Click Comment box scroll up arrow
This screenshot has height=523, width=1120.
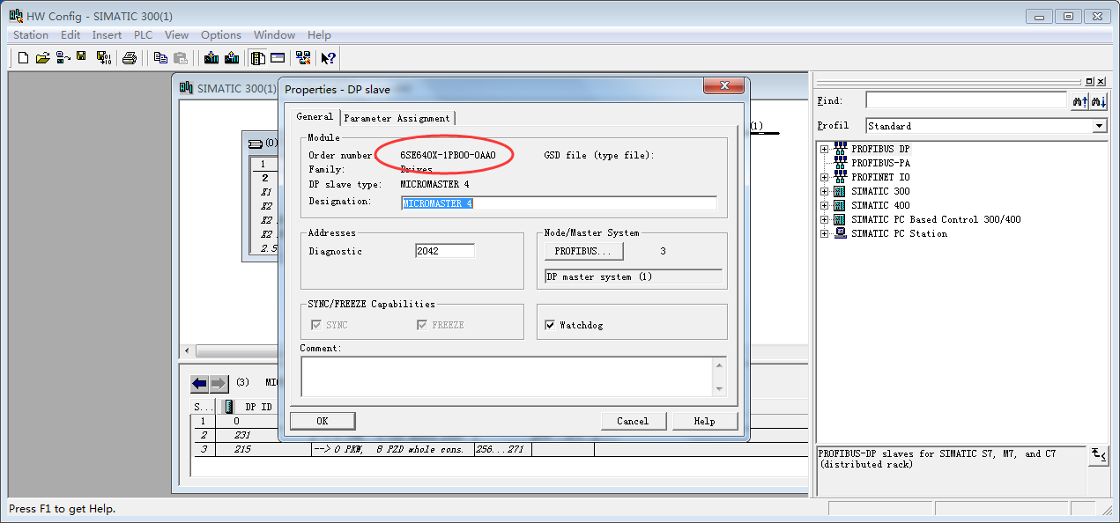pyautogui.click(x=720, y=364)
